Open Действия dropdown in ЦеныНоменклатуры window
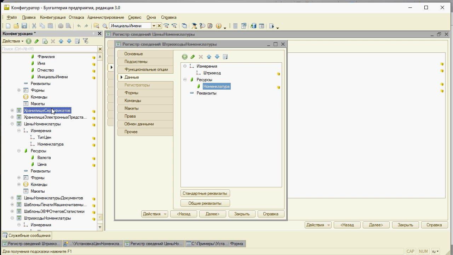This screenshot has width=453, height=255. 318,225
